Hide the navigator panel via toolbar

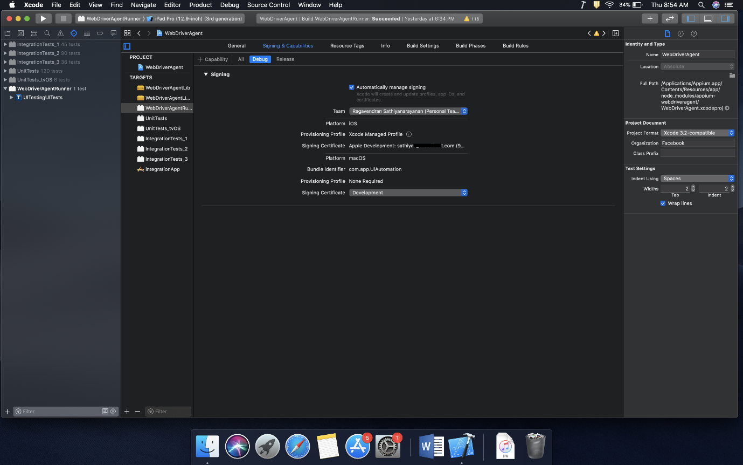point(691,18)
